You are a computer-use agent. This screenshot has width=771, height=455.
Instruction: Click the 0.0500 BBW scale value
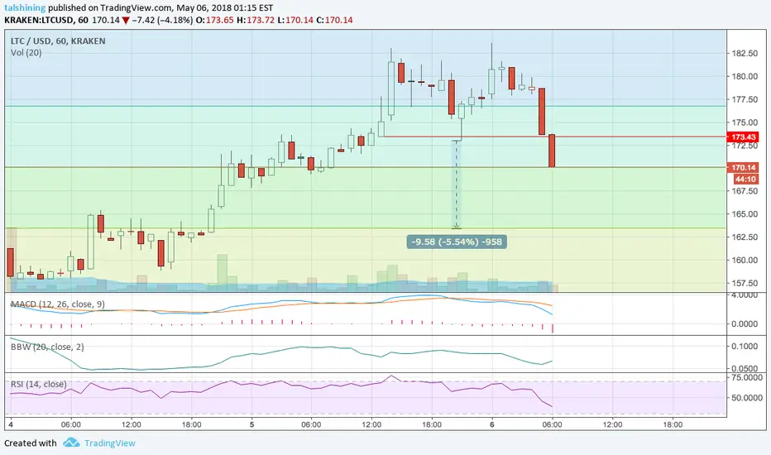(x=745, y=368)
